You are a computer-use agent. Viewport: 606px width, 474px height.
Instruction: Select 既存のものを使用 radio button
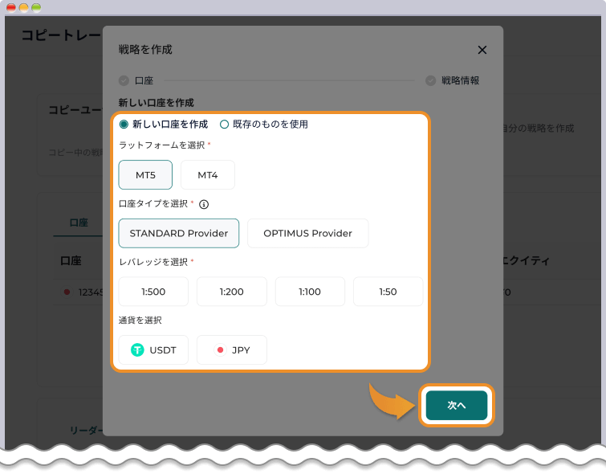(x=224, y=125)
